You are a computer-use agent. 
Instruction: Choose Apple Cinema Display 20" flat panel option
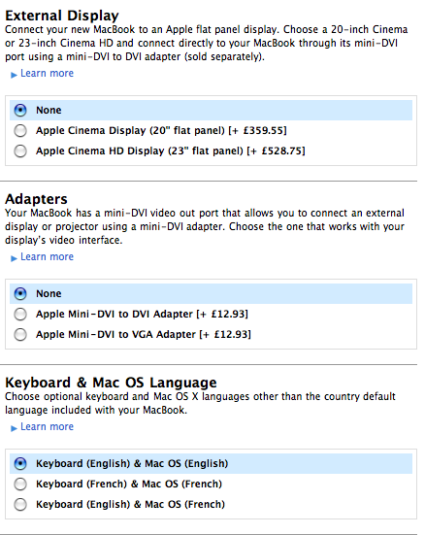click(x=20, y=130)
